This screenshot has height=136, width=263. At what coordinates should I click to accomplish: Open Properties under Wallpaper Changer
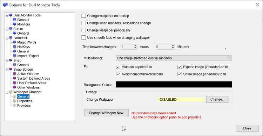click(x=25, y=101)
